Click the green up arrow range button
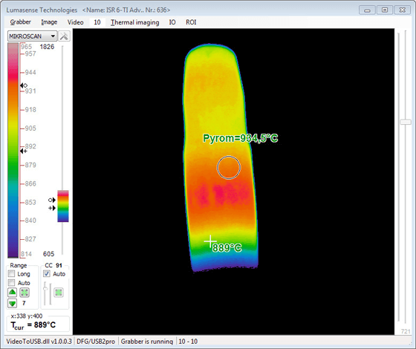This screenshot has height=349, width=416. (13, 293)
